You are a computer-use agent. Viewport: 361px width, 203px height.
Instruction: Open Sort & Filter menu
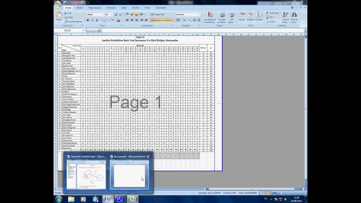click(x=285, y=18)
